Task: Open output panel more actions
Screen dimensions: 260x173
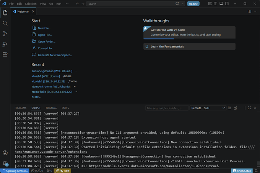Action: [241, 108]
